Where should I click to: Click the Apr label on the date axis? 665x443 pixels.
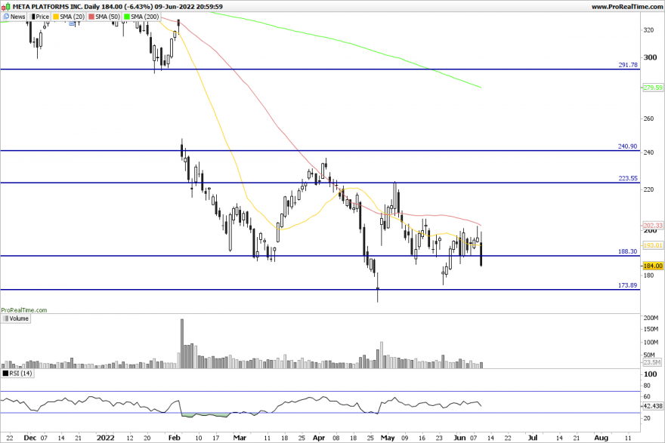pyautogui.click(x=319, y=438)
